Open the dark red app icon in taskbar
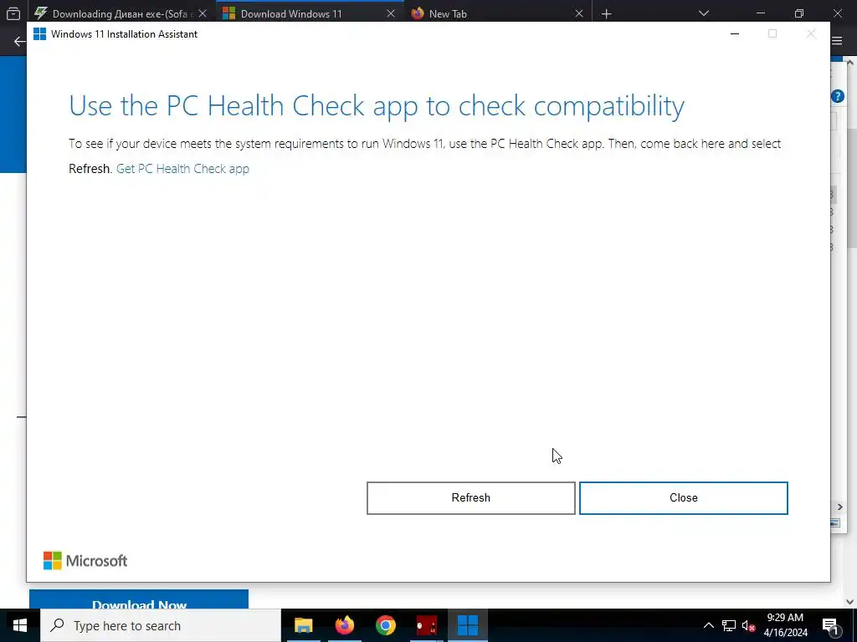 tap(426, 625)
